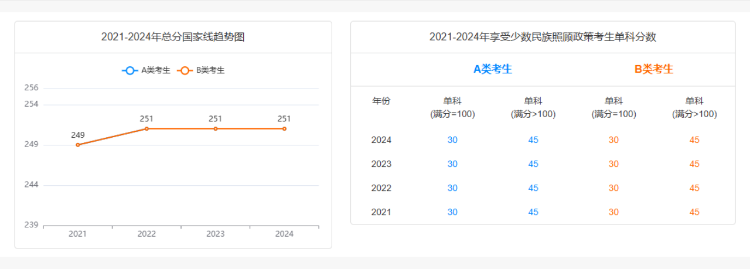Select the orange B类考生 table heading
The width and height of the screenshot is (750, 269).
[653, 69]
